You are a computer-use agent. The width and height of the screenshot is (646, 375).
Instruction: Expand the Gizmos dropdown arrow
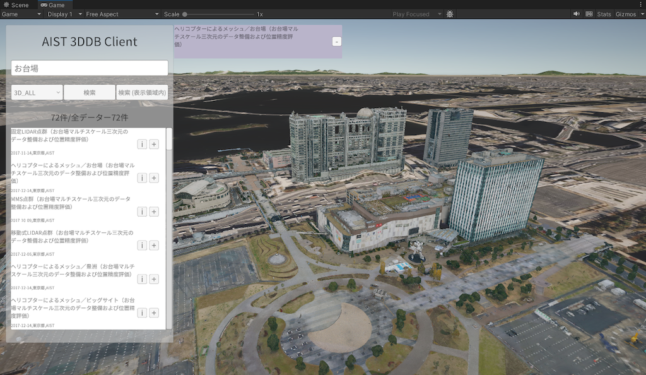tap(642, 14)
